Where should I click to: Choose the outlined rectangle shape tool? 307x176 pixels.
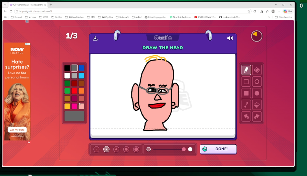(x=246, y=81)
